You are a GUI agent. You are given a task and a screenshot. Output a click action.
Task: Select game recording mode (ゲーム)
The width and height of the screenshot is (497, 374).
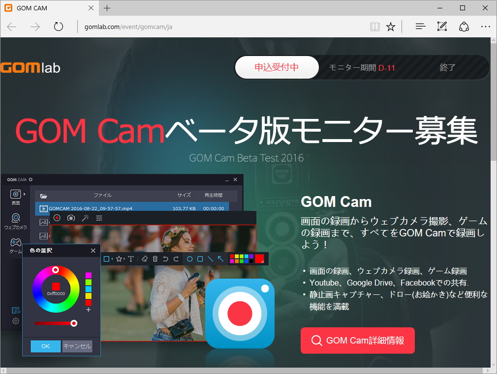pyautogui.click(x=15, y=241)
